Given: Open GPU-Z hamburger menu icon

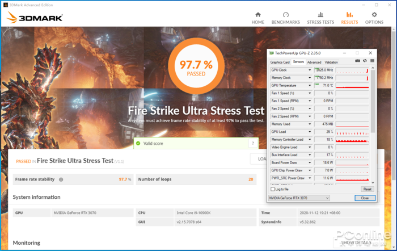Looking at the screenshot, I should point(371,61).
